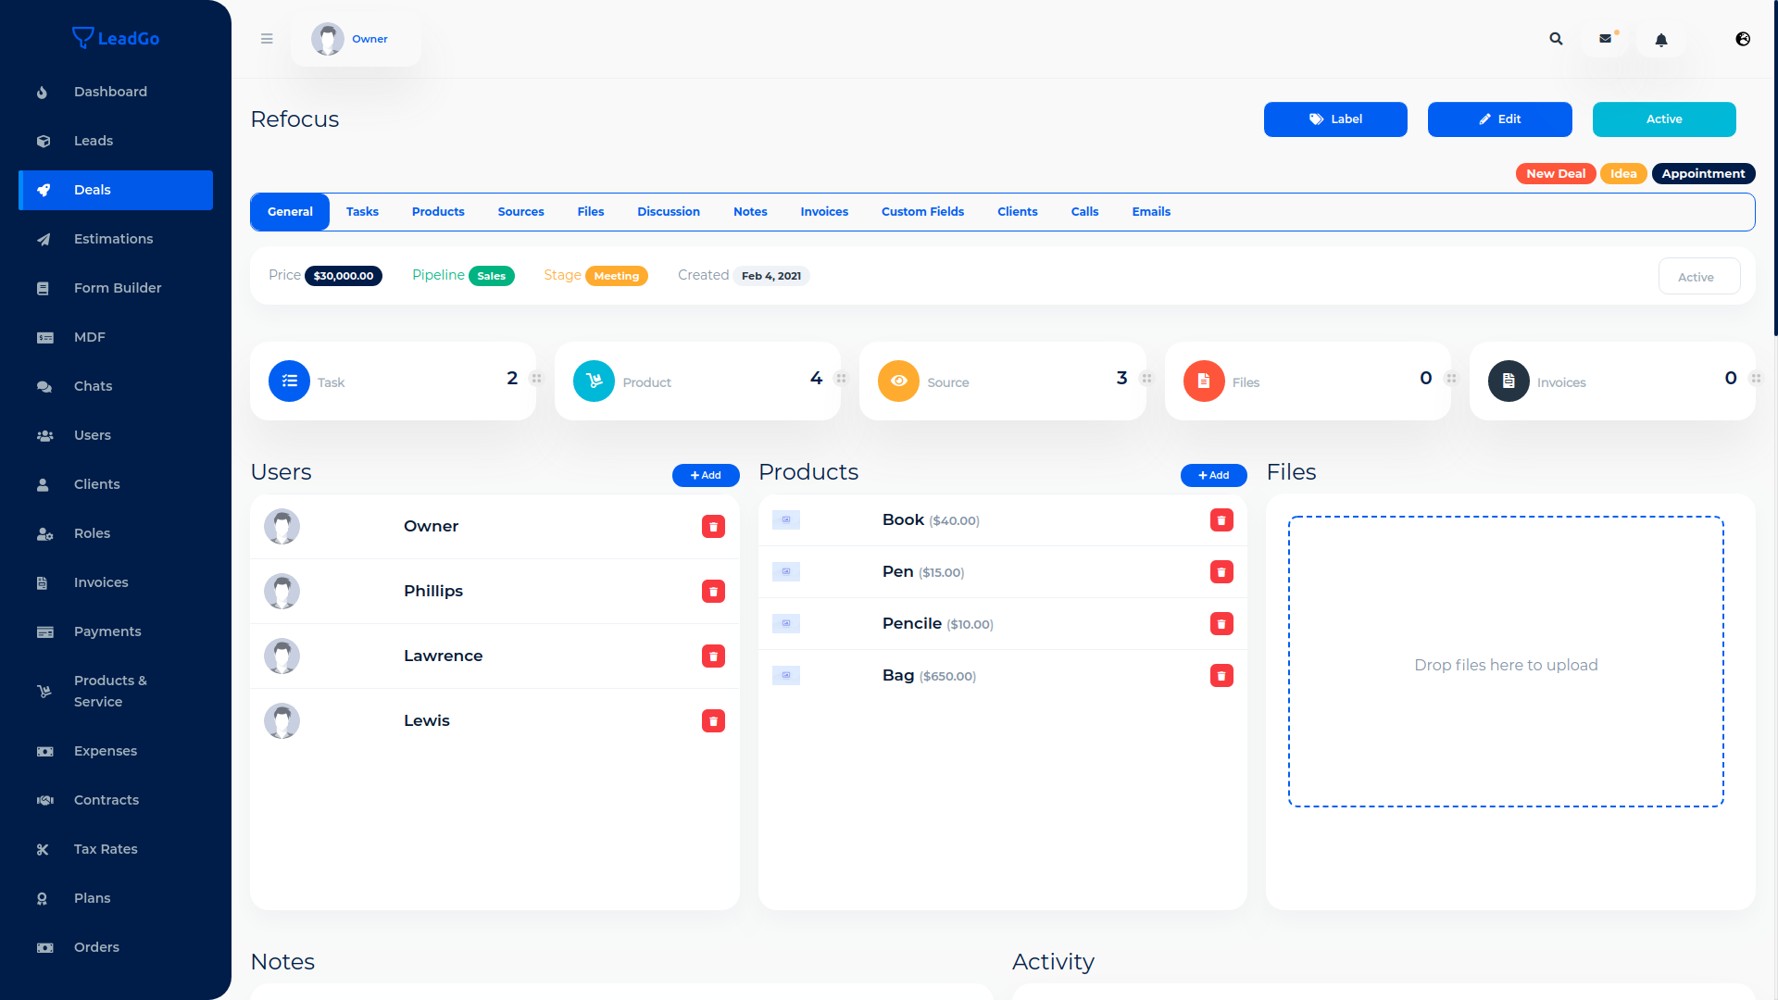The width and height of the screenshot is (1778, 1000).
Task: Open the Discussion tab
Action: (669, 212)
